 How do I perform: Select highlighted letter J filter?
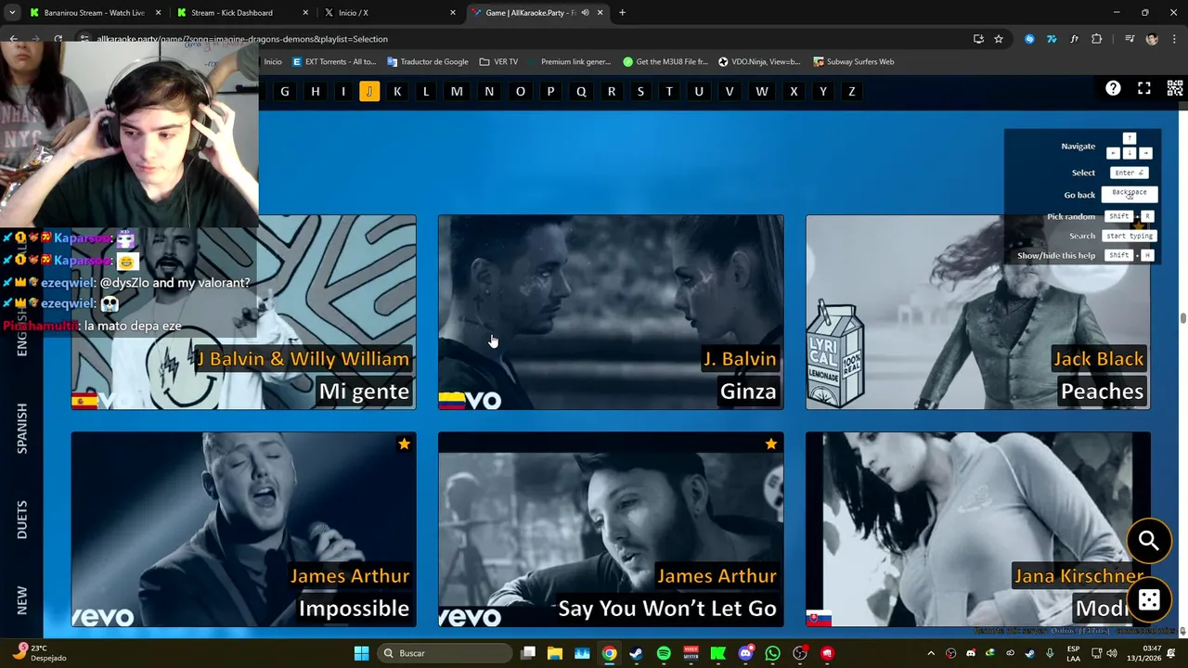click(369, 91)
